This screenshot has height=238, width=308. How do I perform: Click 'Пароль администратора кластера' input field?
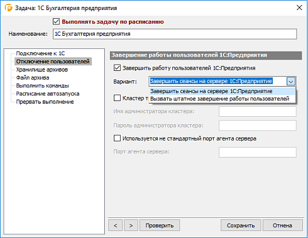coord(258,126)
